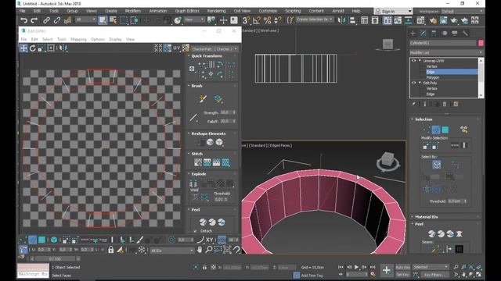Toggle visibility eye of Edit Poly modifier
This screenshot has width=501, height=281.
[414, 83]
